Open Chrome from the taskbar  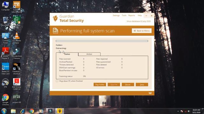[32, 111]
